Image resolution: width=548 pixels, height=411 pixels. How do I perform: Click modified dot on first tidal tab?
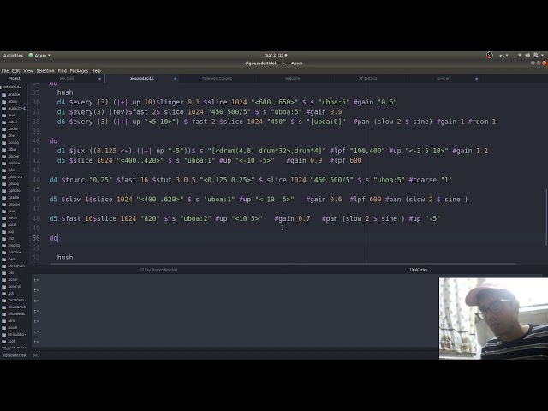99,79
